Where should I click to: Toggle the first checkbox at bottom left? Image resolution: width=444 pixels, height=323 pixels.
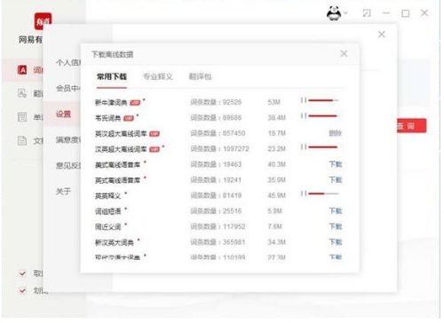(22, 273)
